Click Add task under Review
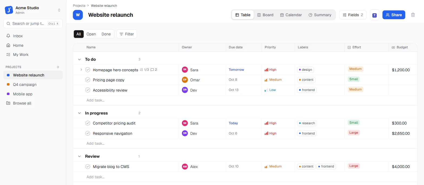The height and width of the screenshot is (185, 424). coord(95,177)
